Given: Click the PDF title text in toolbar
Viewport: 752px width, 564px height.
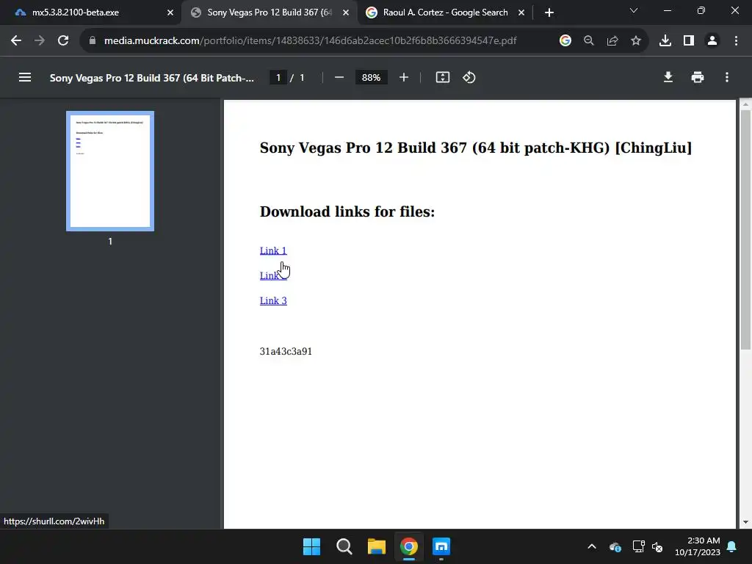Looking at the screenshot, I should point(151,78).
